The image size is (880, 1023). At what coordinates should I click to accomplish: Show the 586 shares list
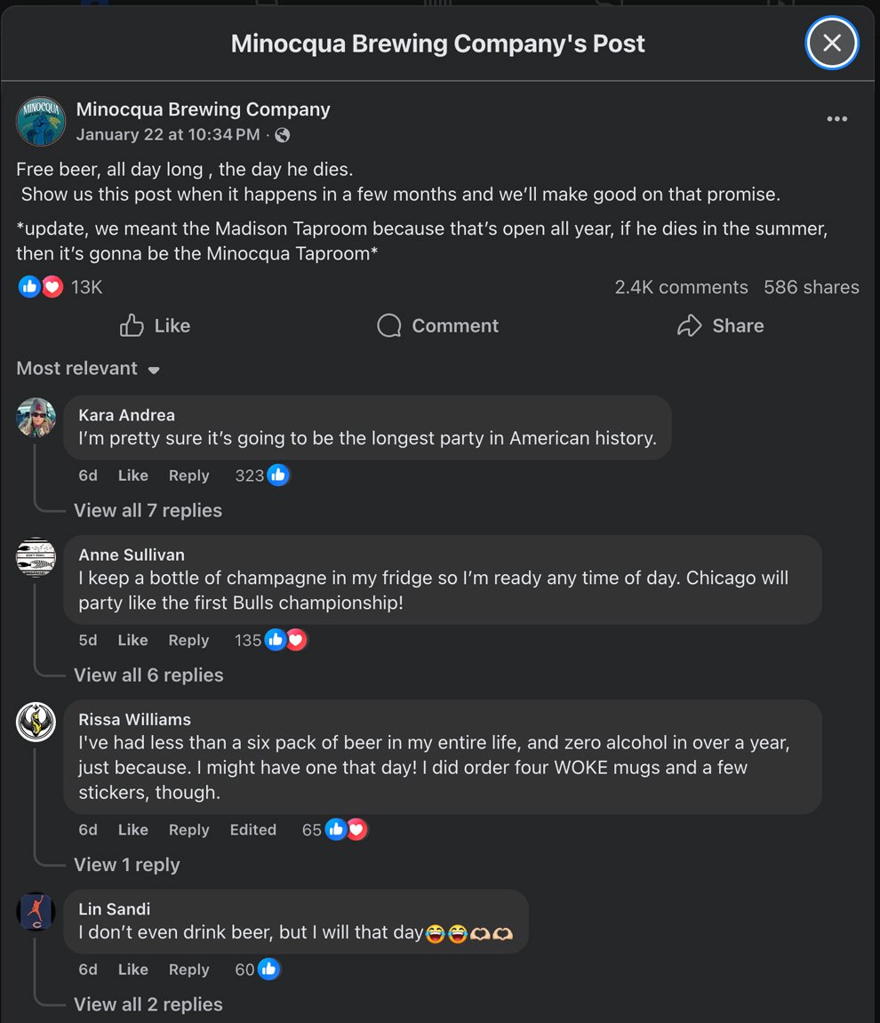click(x=811, y=287)
